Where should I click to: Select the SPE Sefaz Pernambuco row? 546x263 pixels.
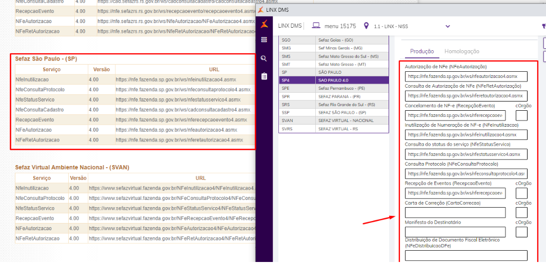click(x=334, y=88)
